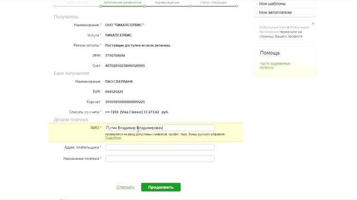This screenshot has height=200, width=357.
Task: Click the Услуга value ПИКАПСЕРВИС
Action: (x=118, y=35)
